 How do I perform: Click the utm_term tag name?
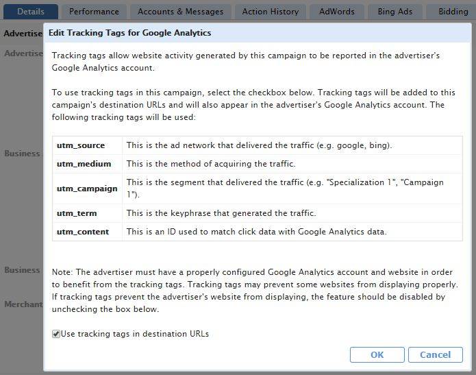pyautogui.click(x=77, y=213)
